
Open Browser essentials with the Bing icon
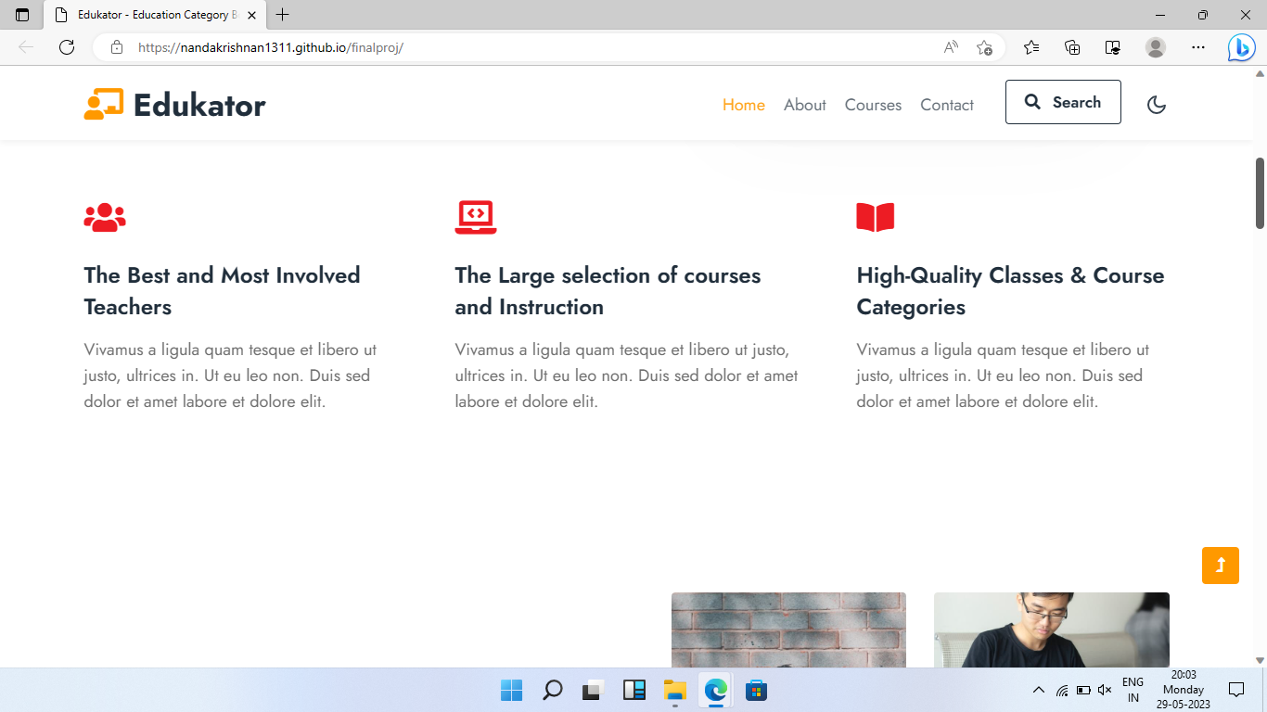coord(1241,46)
